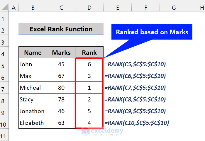Select the cell containing 'John'
The width and height of the screenshot is (205, 141).
33,64
